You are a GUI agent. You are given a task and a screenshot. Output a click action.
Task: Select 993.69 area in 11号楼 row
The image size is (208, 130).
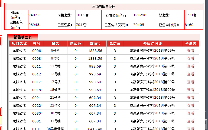click(x=95, y=66)
